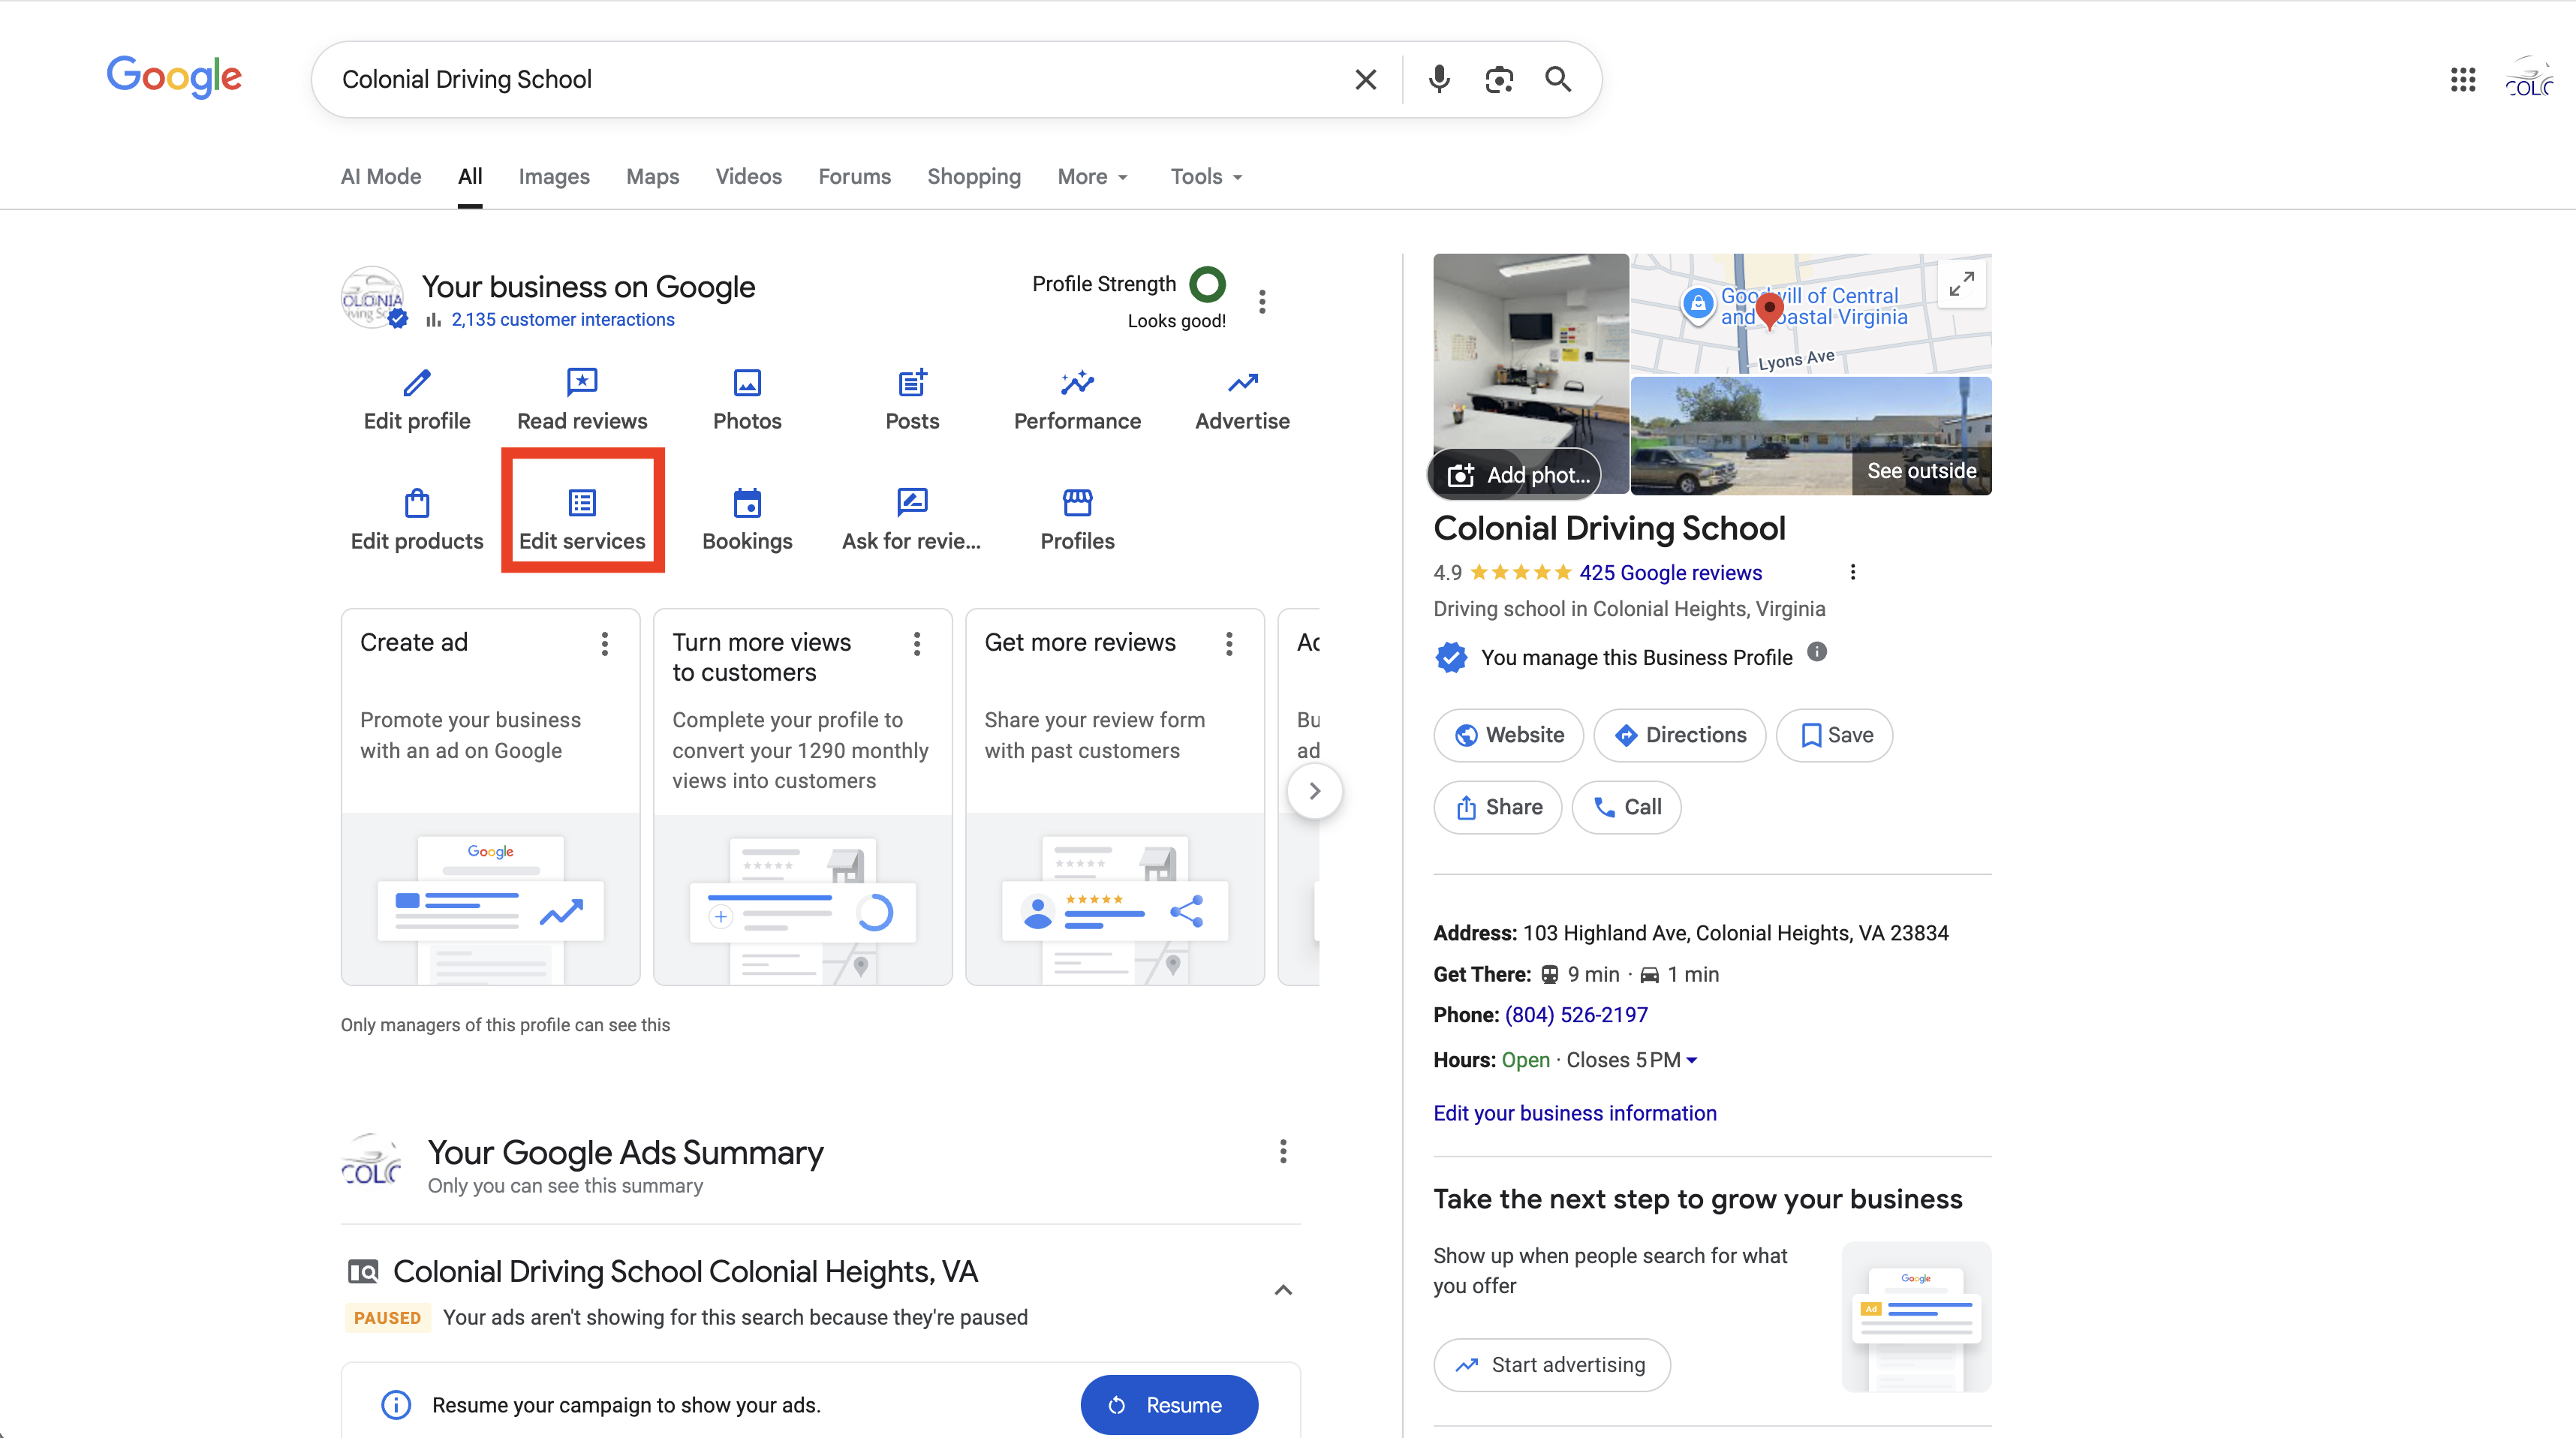Viewport: 2576px width, 1438px height.
Task: Click the phone number (804) 526-2197
Action: point(1576,1014)
